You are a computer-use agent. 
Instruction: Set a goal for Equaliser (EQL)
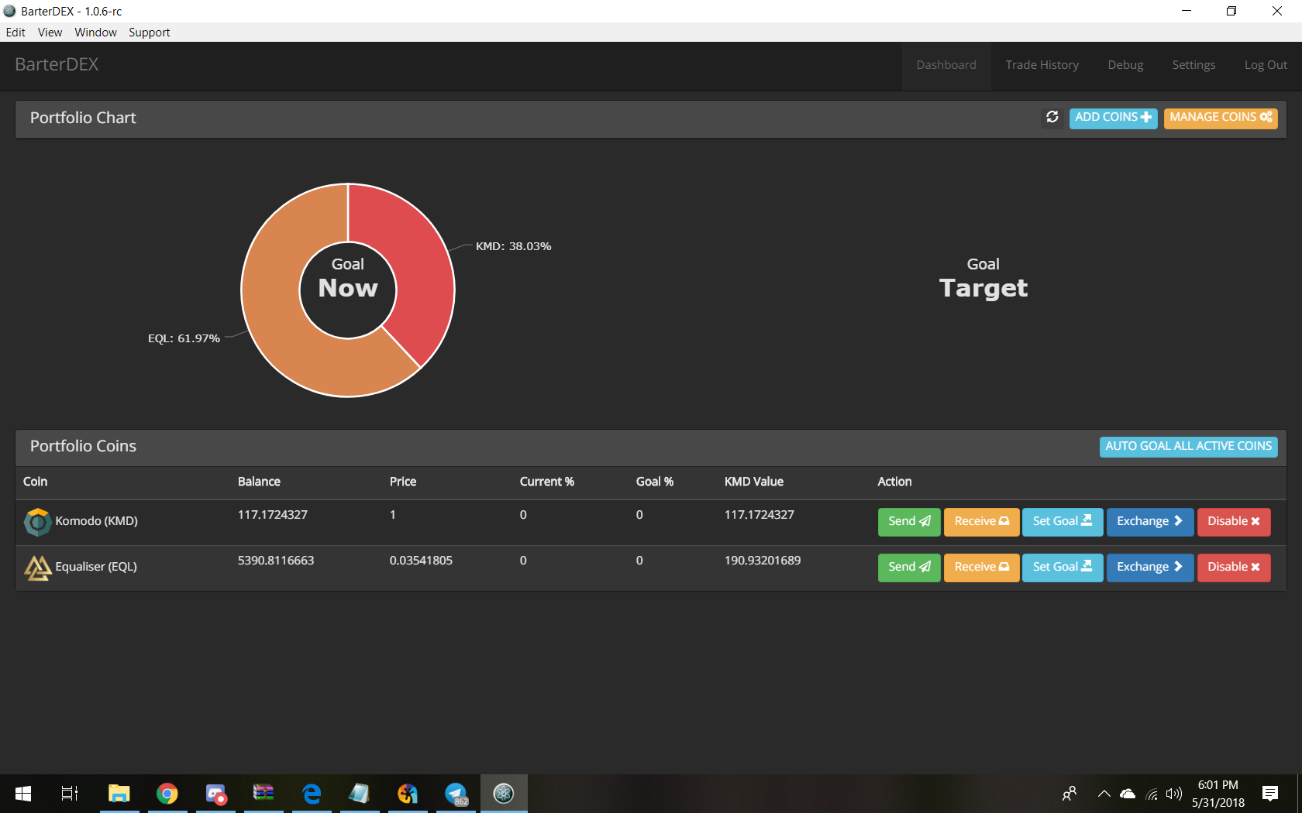click(x=1063, y=568)
